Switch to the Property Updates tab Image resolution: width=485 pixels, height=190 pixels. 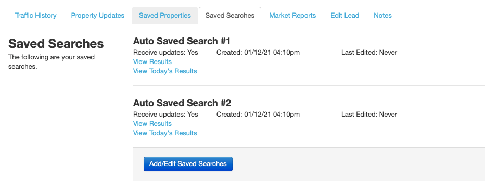click(x=98, y=16)
